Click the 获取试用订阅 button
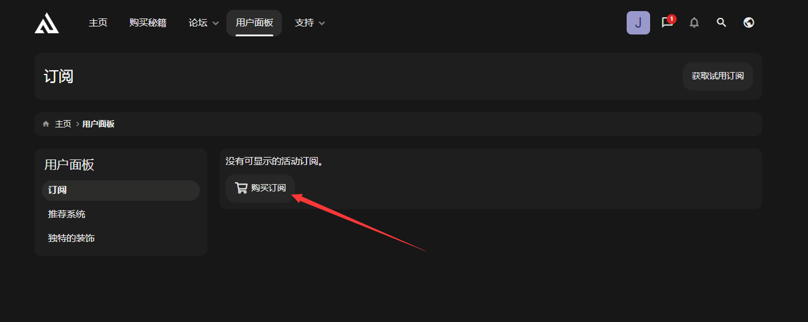Screen dimensions: 808x322 718,76
